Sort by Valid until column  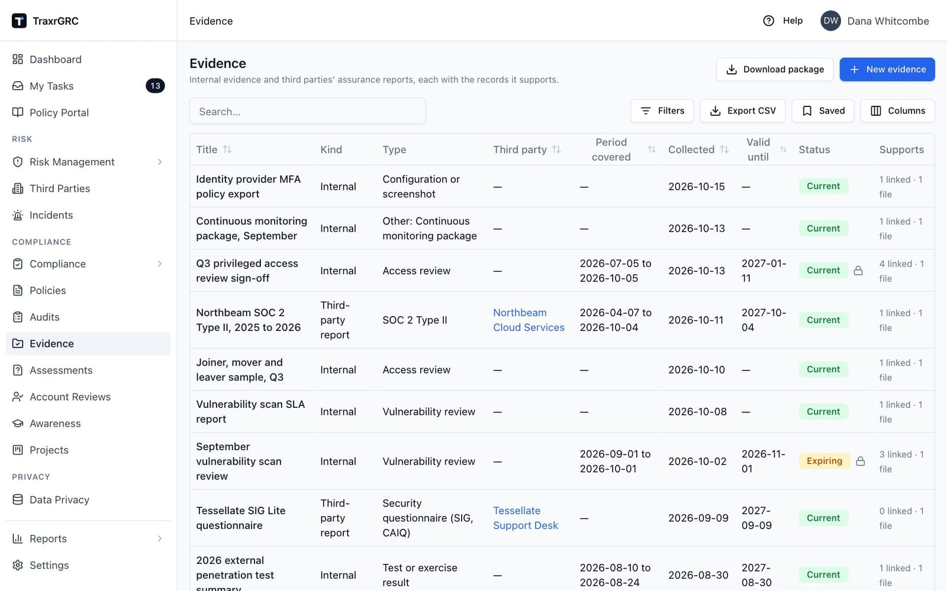pyautogui.click(x=784, y=150)
